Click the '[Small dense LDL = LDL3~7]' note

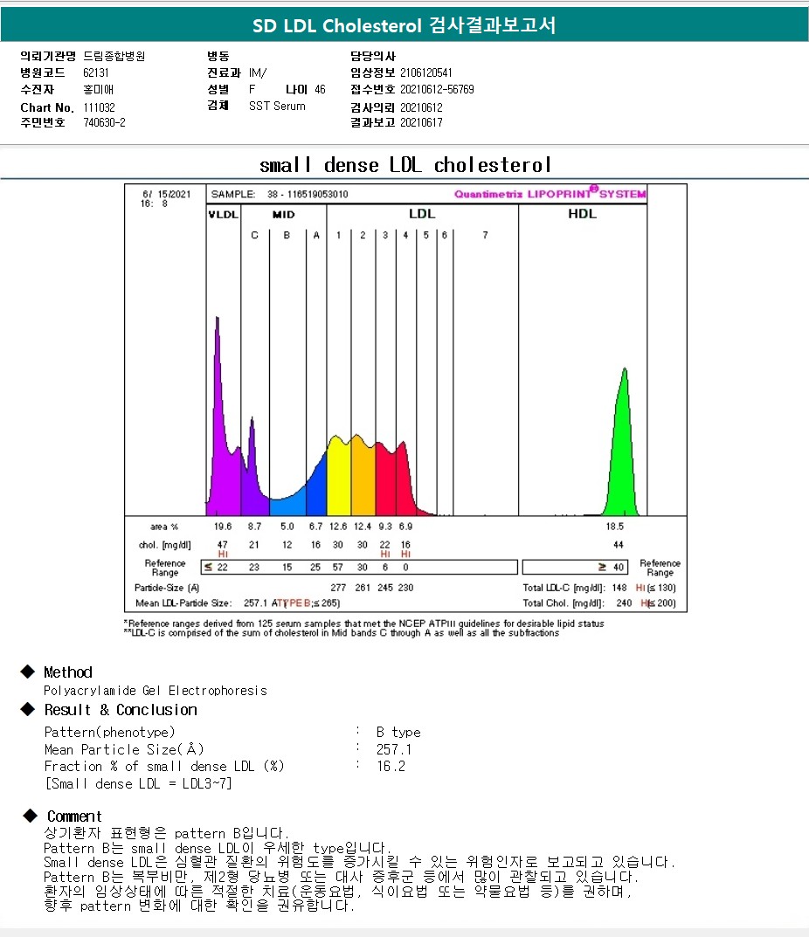(139, 783)
